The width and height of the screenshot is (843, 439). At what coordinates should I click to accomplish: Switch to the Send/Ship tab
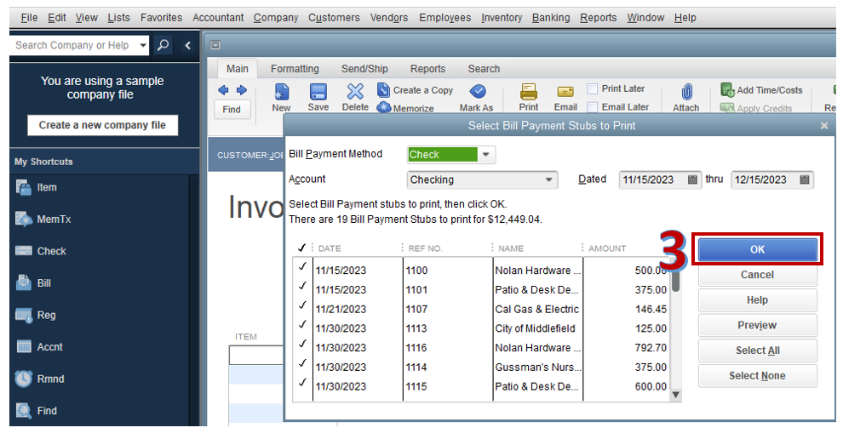[x=364, y=69]
